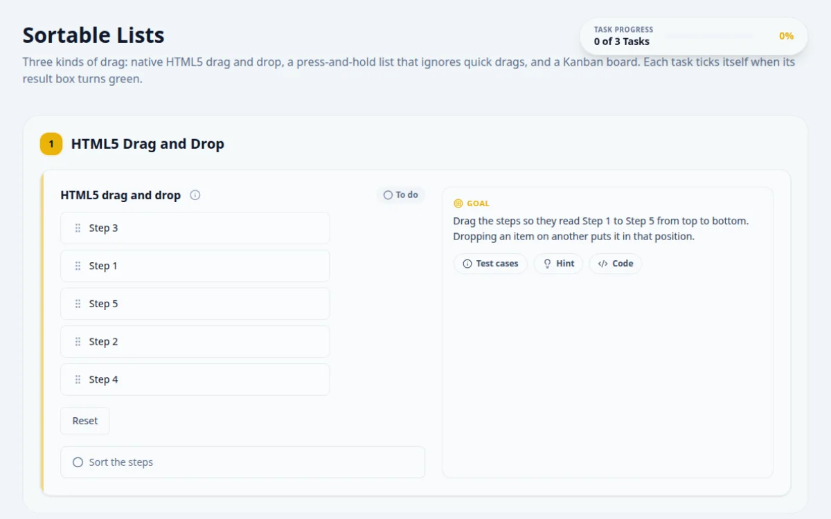
Task: Open the Test cases panel
Action: pos(490,264)
